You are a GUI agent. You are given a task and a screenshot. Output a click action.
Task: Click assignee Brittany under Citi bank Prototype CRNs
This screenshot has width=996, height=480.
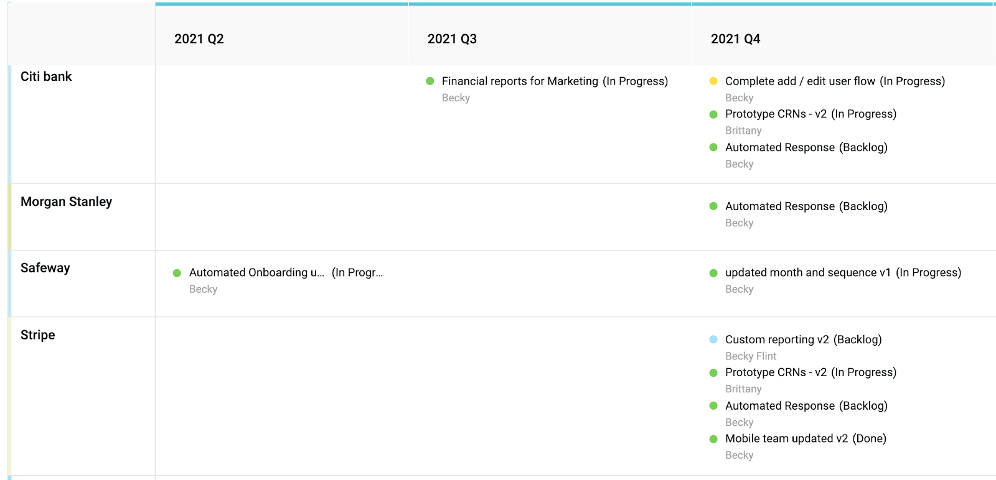coord(743,131)
